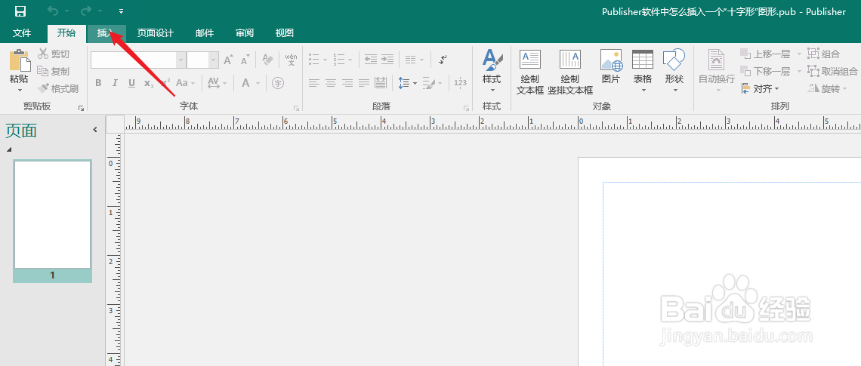Click the clear formatting eraser icon
Screen dimensions: 861x366
(267, 60)
